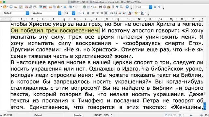Find next occurrence
The width and height of the screenshot is (209, 117).
click(155, 7)
